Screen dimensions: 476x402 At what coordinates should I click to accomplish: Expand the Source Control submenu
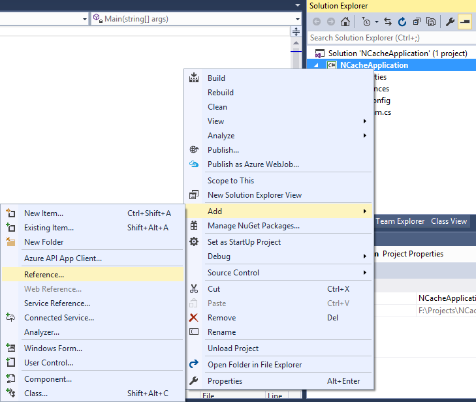tap(365, 272)
